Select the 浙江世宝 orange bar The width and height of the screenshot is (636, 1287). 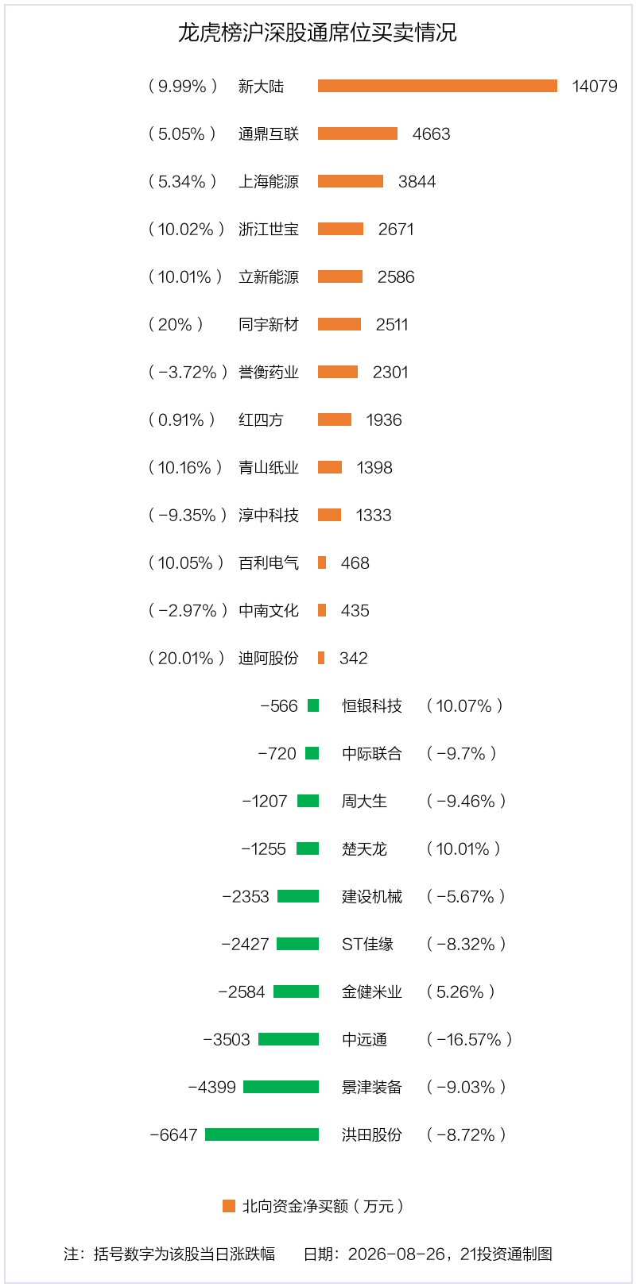pyautogui.click(x=340, y=229)
